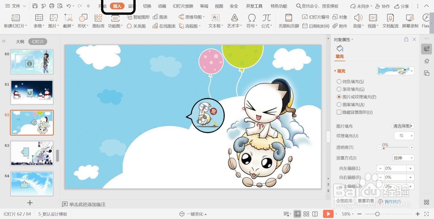Open the 形状 shapes icon

83,18
